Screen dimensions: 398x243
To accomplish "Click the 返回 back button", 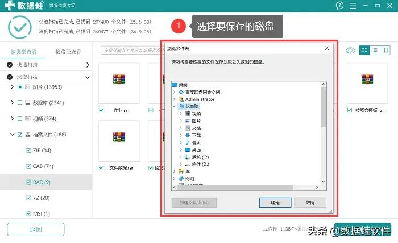I will 36,229.
